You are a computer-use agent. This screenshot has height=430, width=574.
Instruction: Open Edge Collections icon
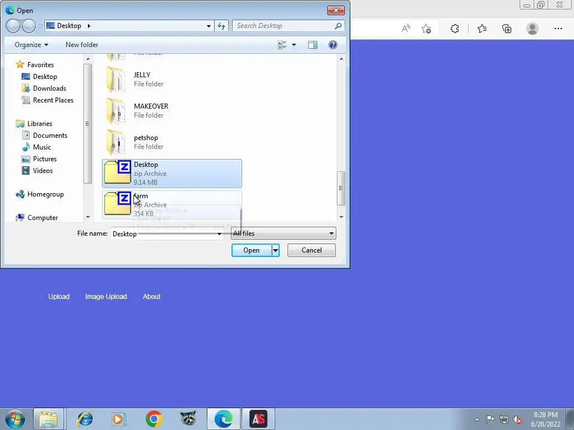507,29
